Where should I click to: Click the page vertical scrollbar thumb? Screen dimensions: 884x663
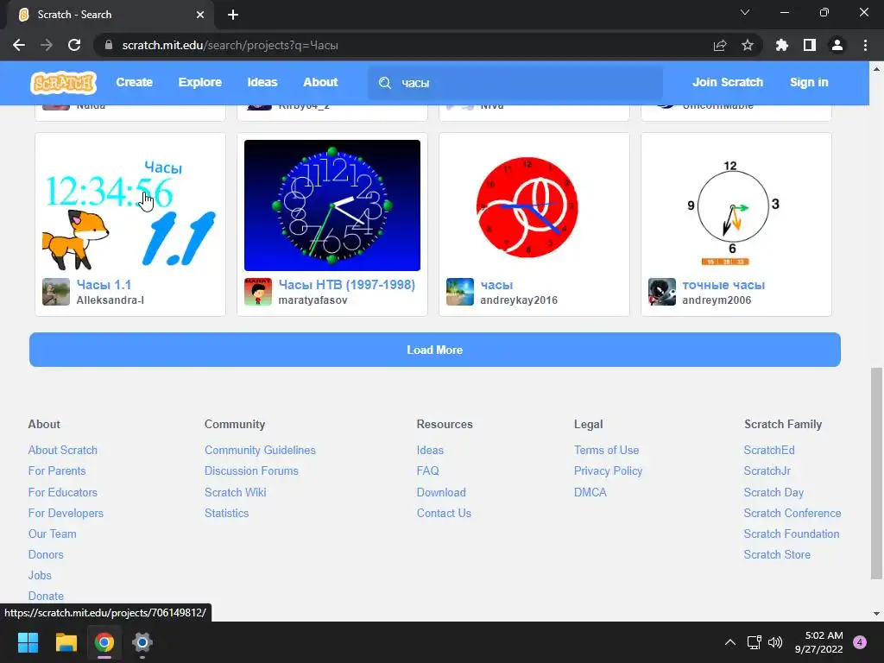[876, 474]
